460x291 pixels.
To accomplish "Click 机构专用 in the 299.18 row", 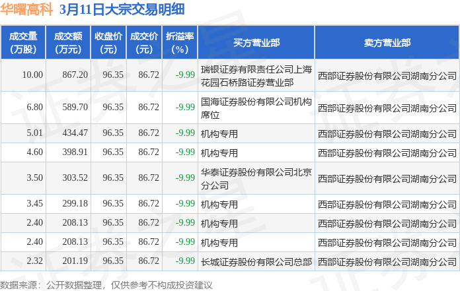I will pos(219,205).
